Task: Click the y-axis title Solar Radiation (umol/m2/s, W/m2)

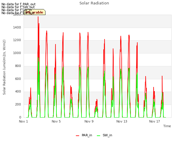Action: click(4, 67)
